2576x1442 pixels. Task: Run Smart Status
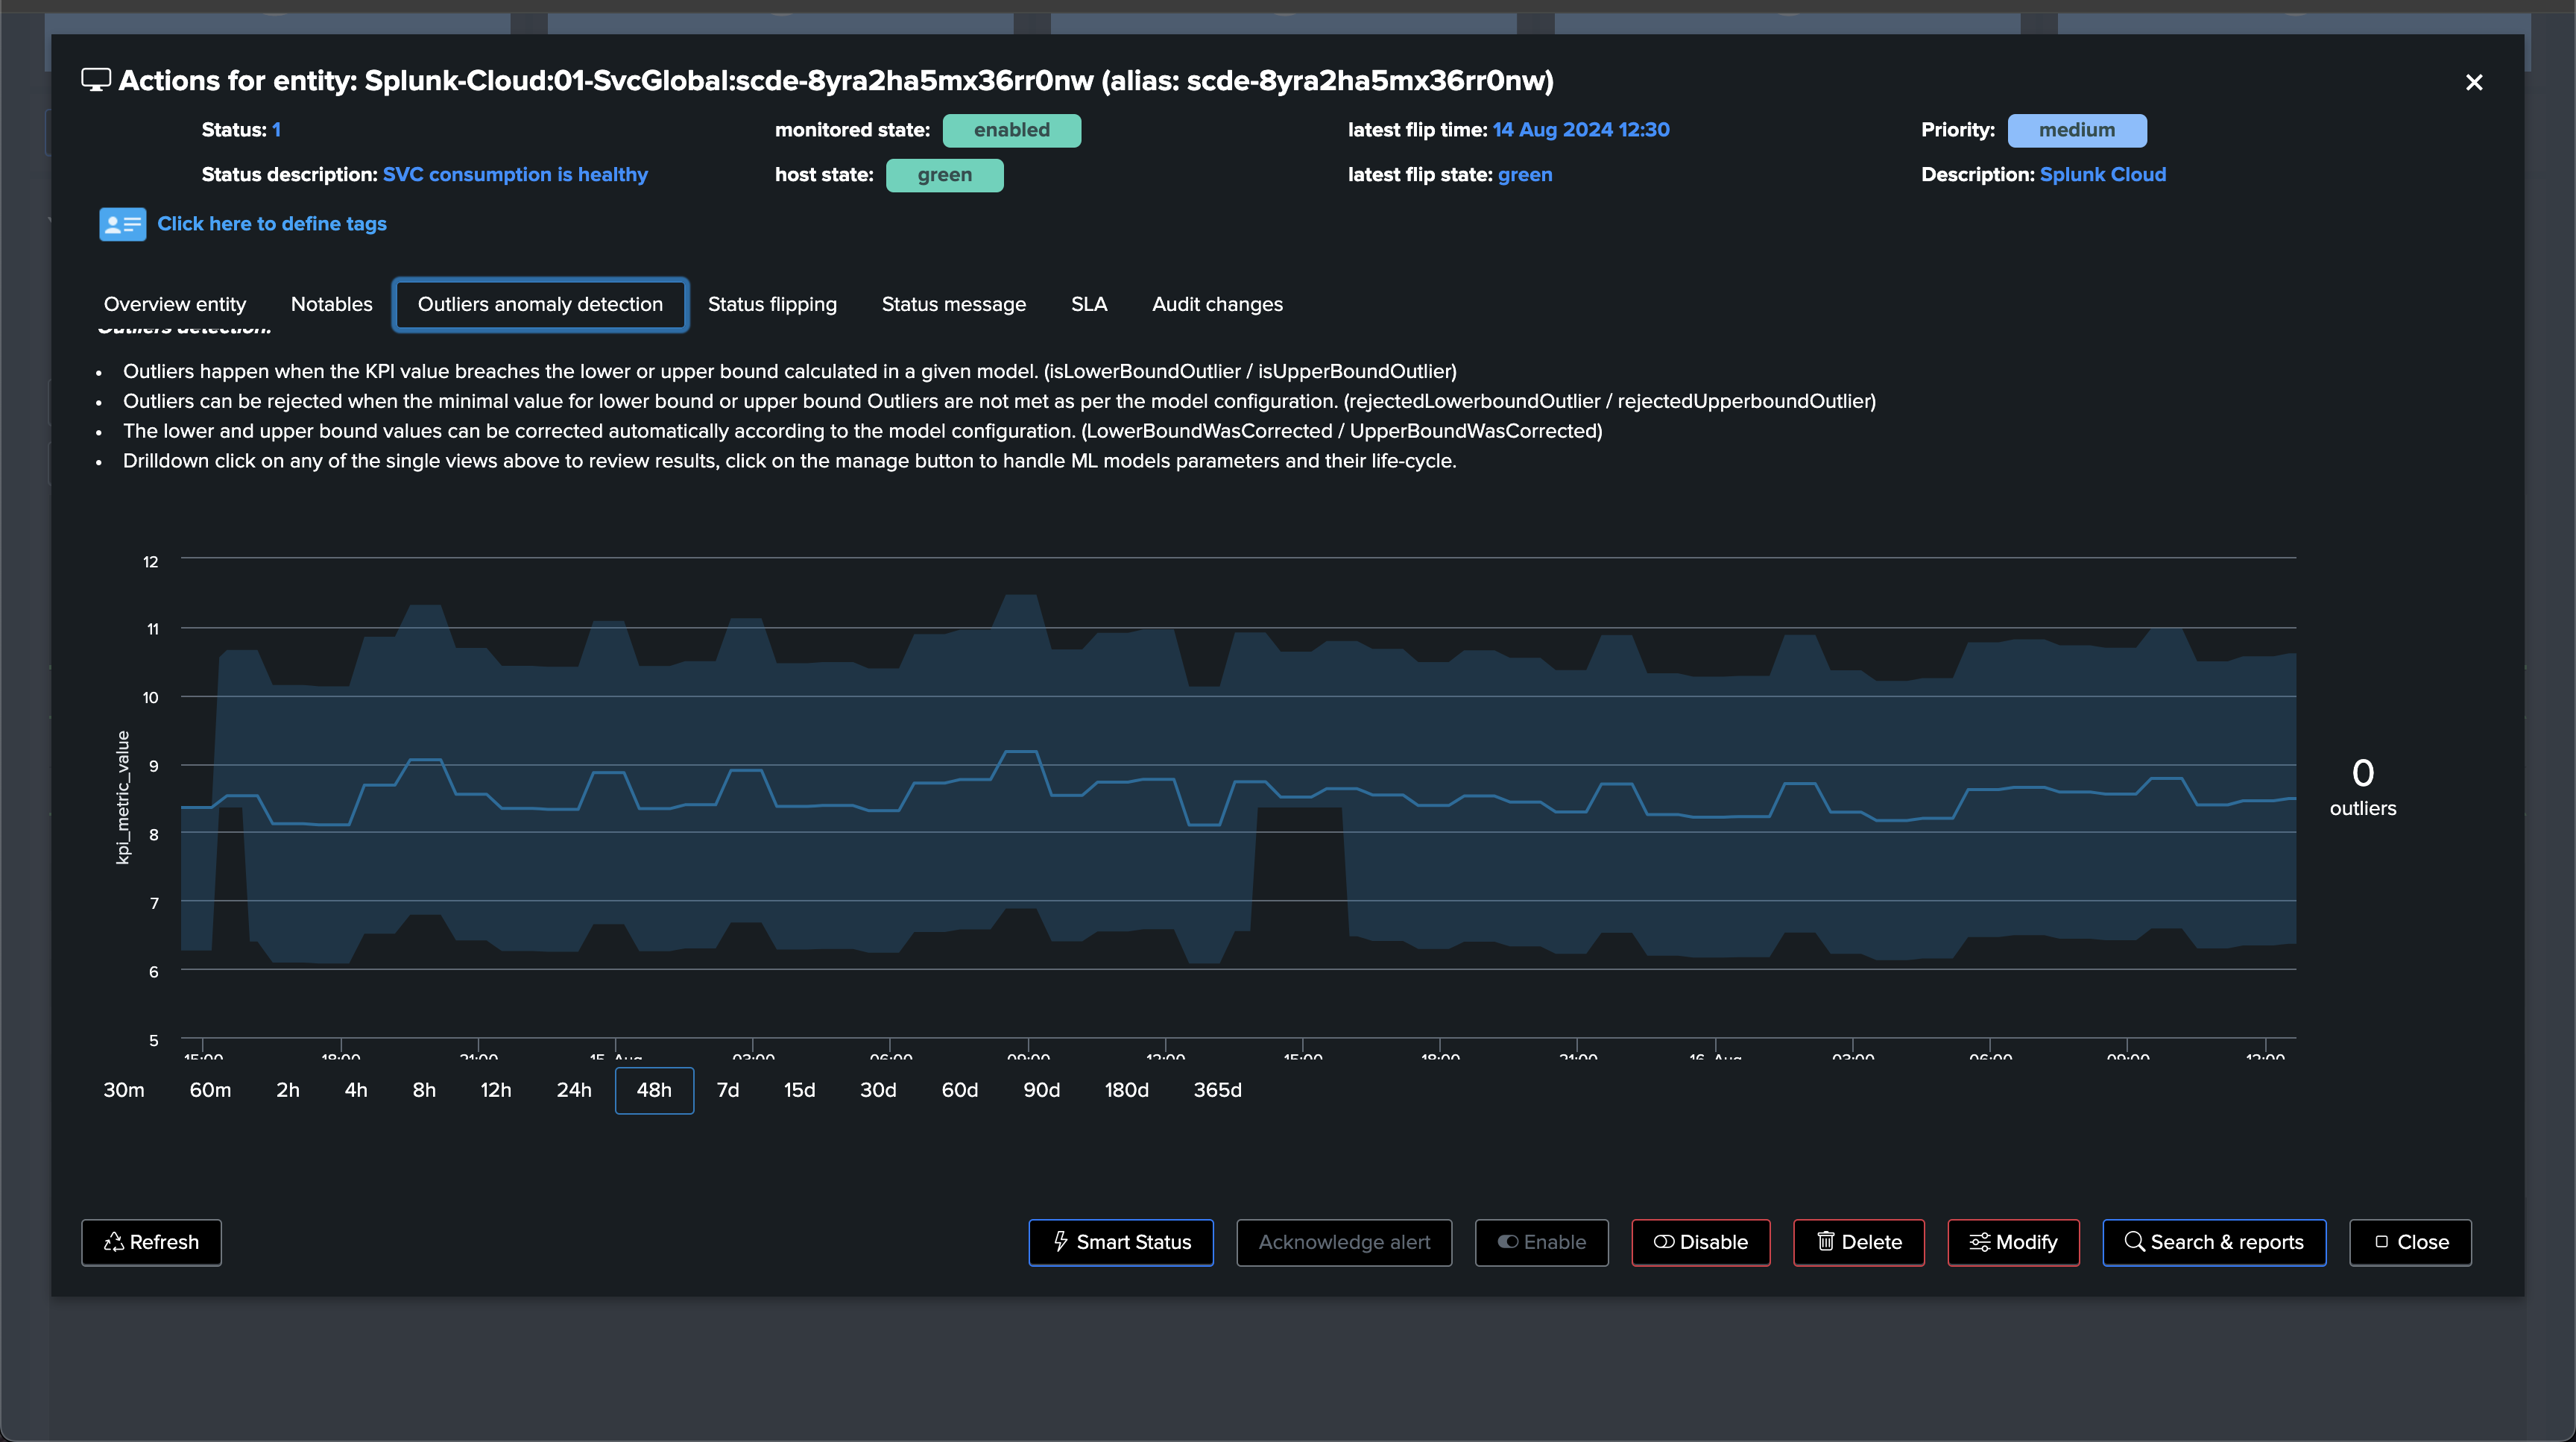[x=1121, y=1242]
